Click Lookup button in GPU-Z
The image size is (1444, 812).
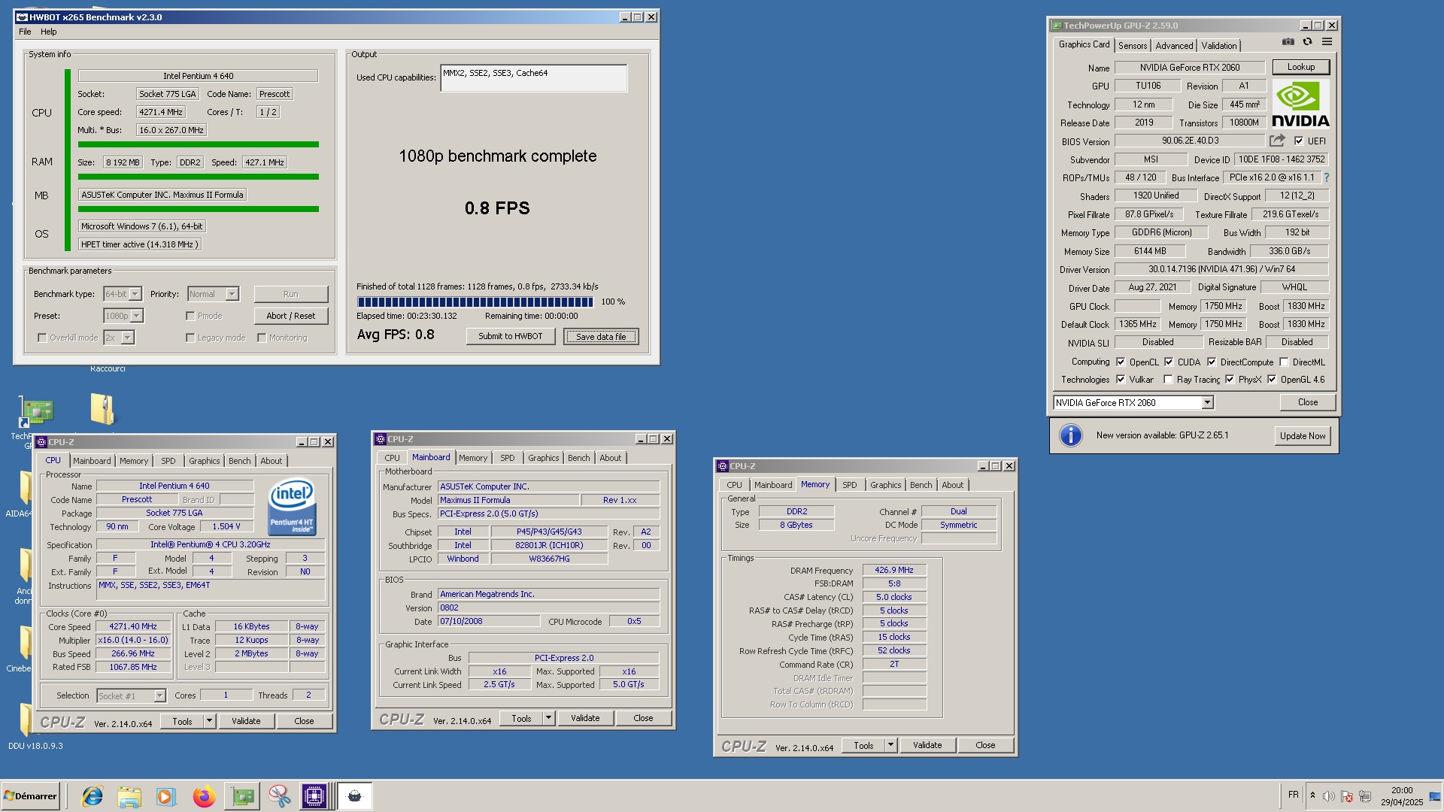point(1300,67)
